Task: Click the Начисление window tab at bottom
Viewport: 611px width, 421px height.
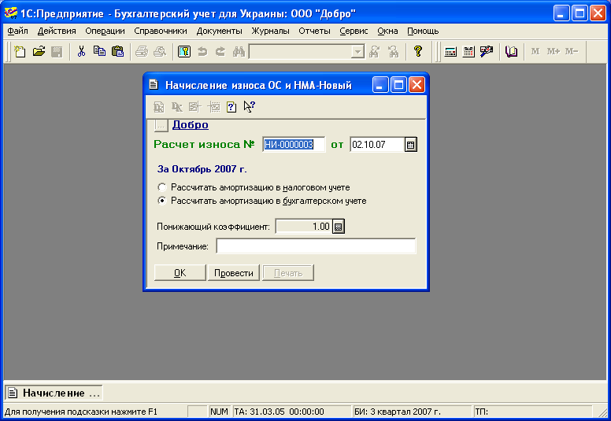Action: coord(54,393)
